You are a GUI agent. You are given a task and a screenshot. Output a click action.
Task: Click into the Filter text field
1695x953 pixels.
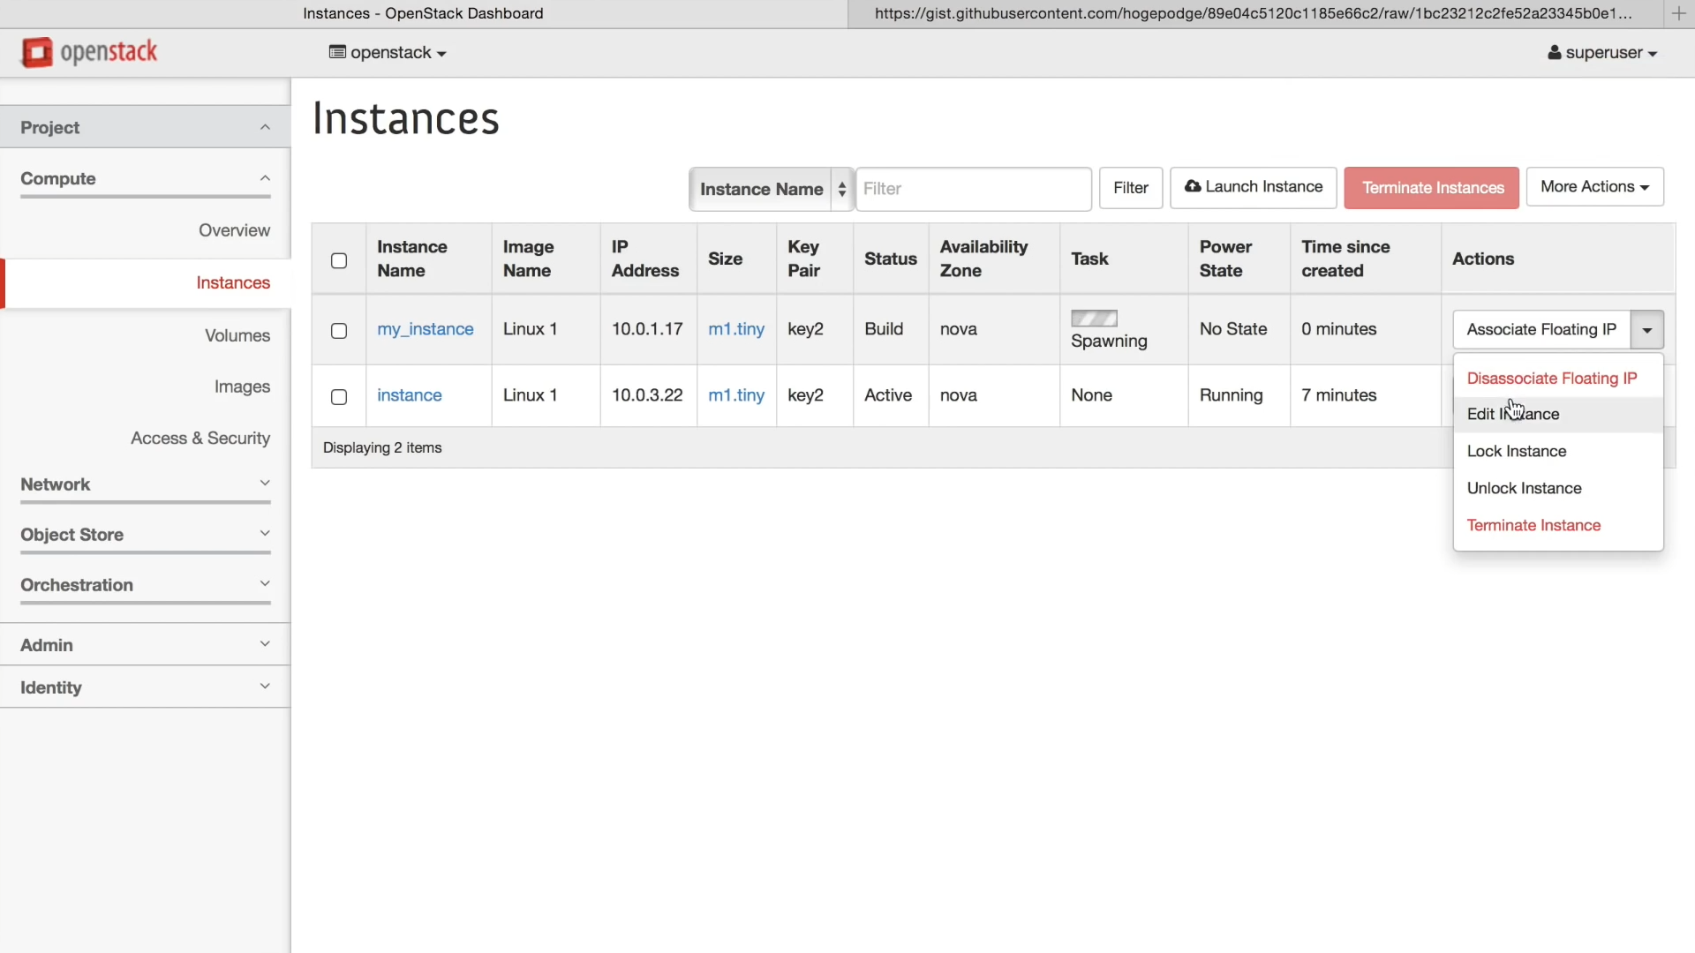973,189
